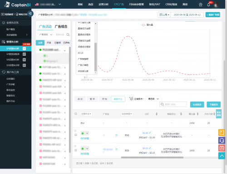Click the back-to-top arrow icon
Screen dimensions: 227x174
coord(222,156)
